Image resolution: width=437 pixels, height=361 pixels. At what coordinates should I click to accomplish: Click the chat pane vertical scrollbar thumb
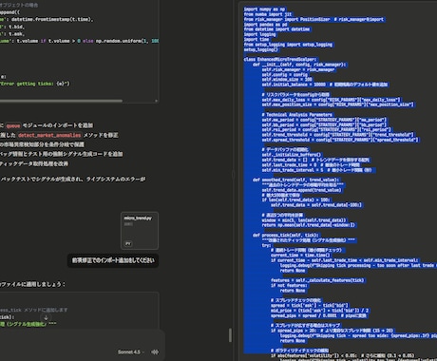click(230, 335)
